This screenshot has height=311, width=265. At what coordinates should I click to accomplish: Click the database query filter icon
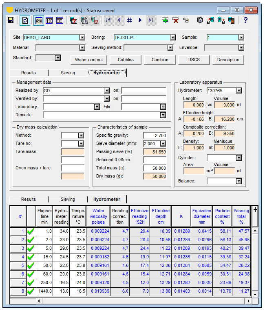[x=73, y=20]
